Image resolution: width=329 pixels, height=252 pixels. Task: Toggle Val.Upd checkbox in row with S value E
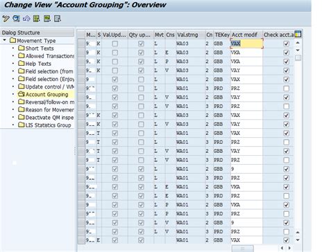tap(115, 240)
